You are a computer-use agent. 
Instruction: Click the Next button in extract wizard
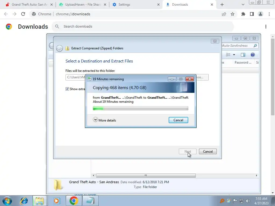[x=188, y=152]
